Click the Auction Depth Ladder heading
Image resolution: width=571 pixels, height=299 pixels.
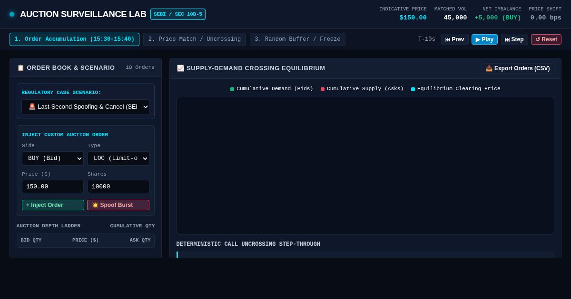[x=49, y=226]
